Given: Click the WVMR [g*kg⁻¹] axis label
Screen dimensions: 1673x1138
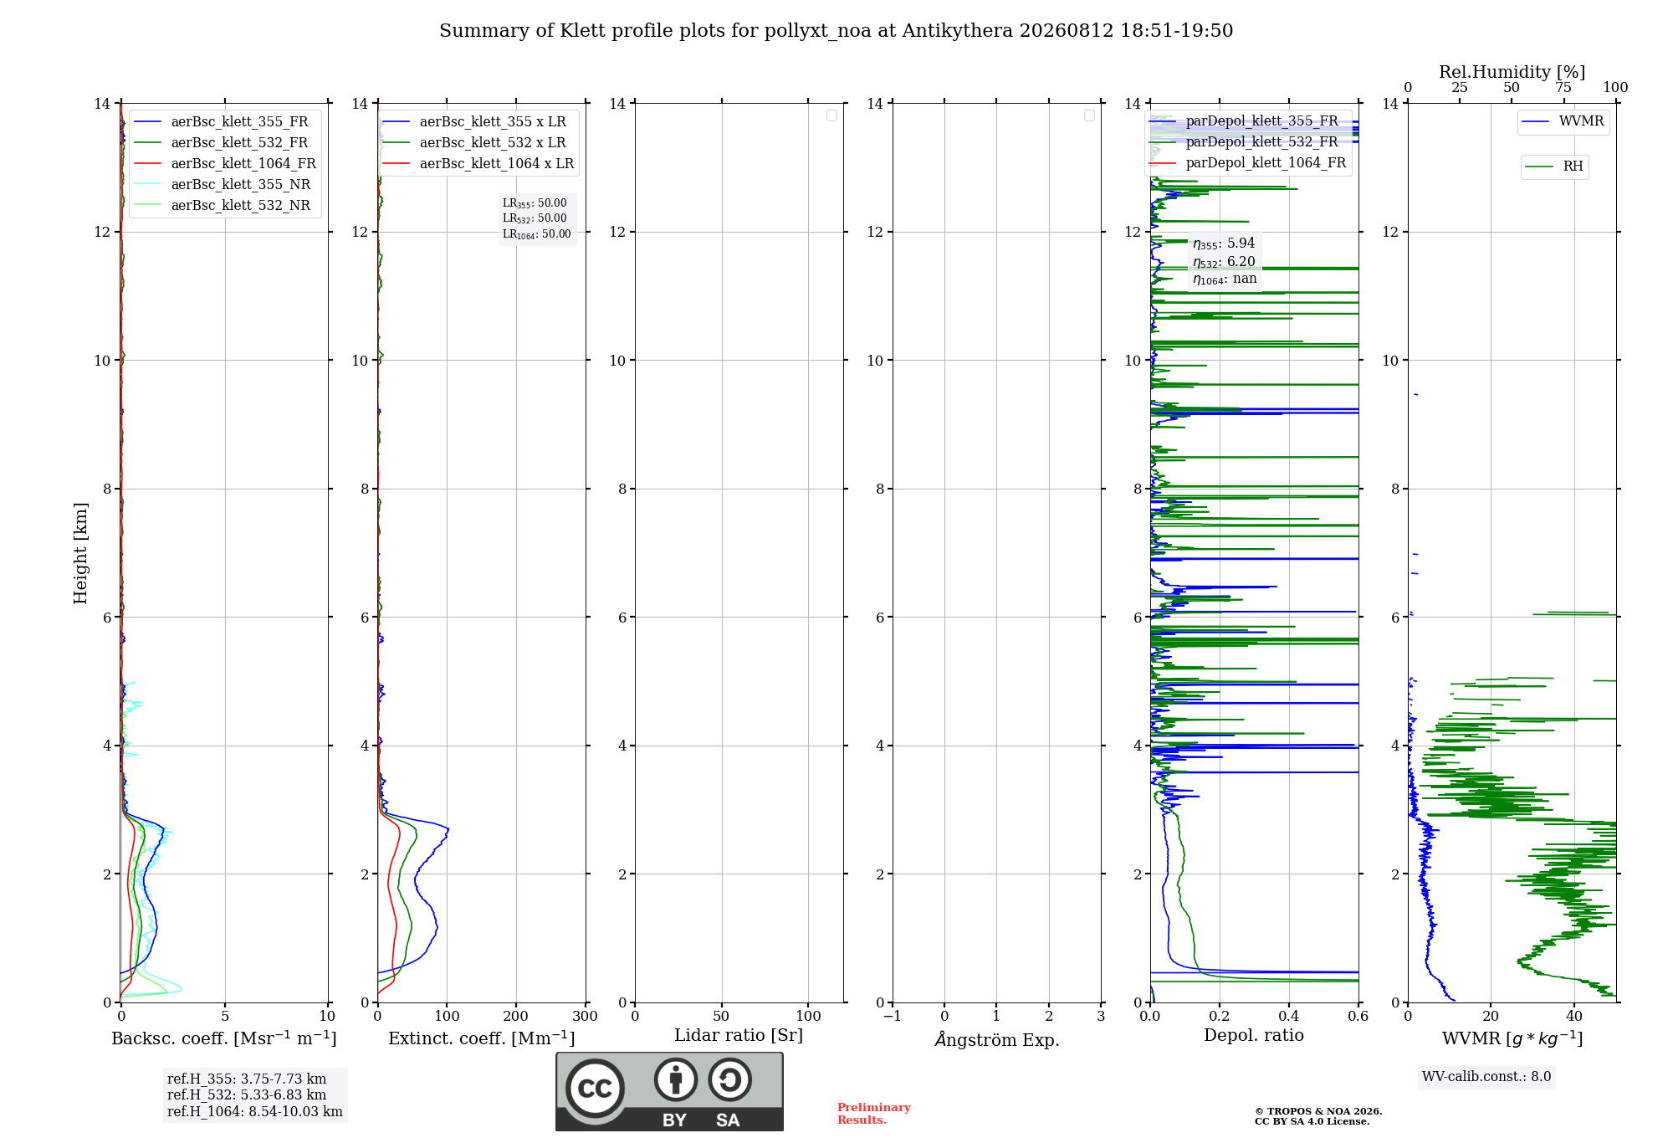Looking at the screenshot, I should click(x=1512, y=1038).
